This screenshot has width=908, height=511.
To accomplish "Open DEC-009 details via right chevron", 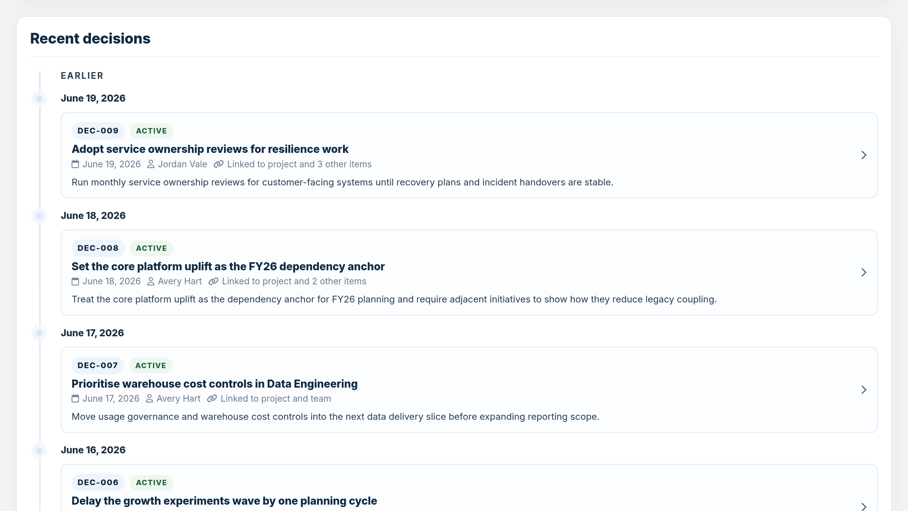I will 864,155.
